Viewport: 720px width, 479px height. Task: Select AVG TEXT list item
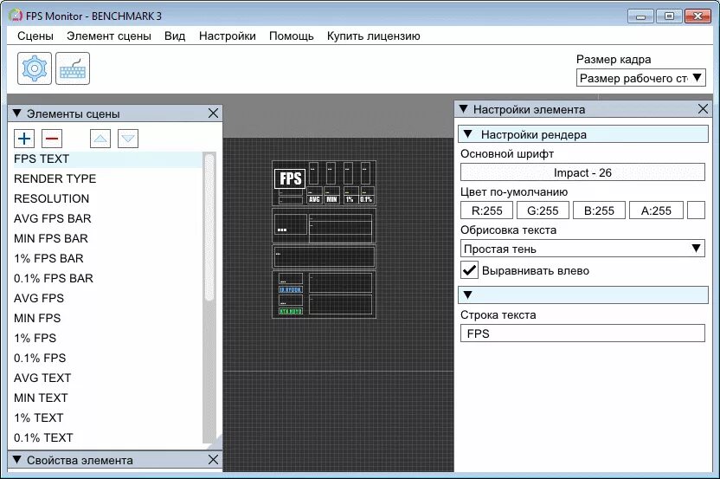pyautogui.click(x=108, y=378)
